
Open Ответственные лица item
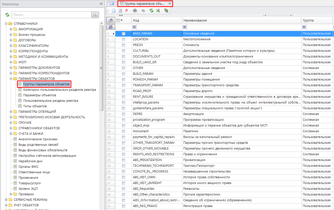(34, 172)
